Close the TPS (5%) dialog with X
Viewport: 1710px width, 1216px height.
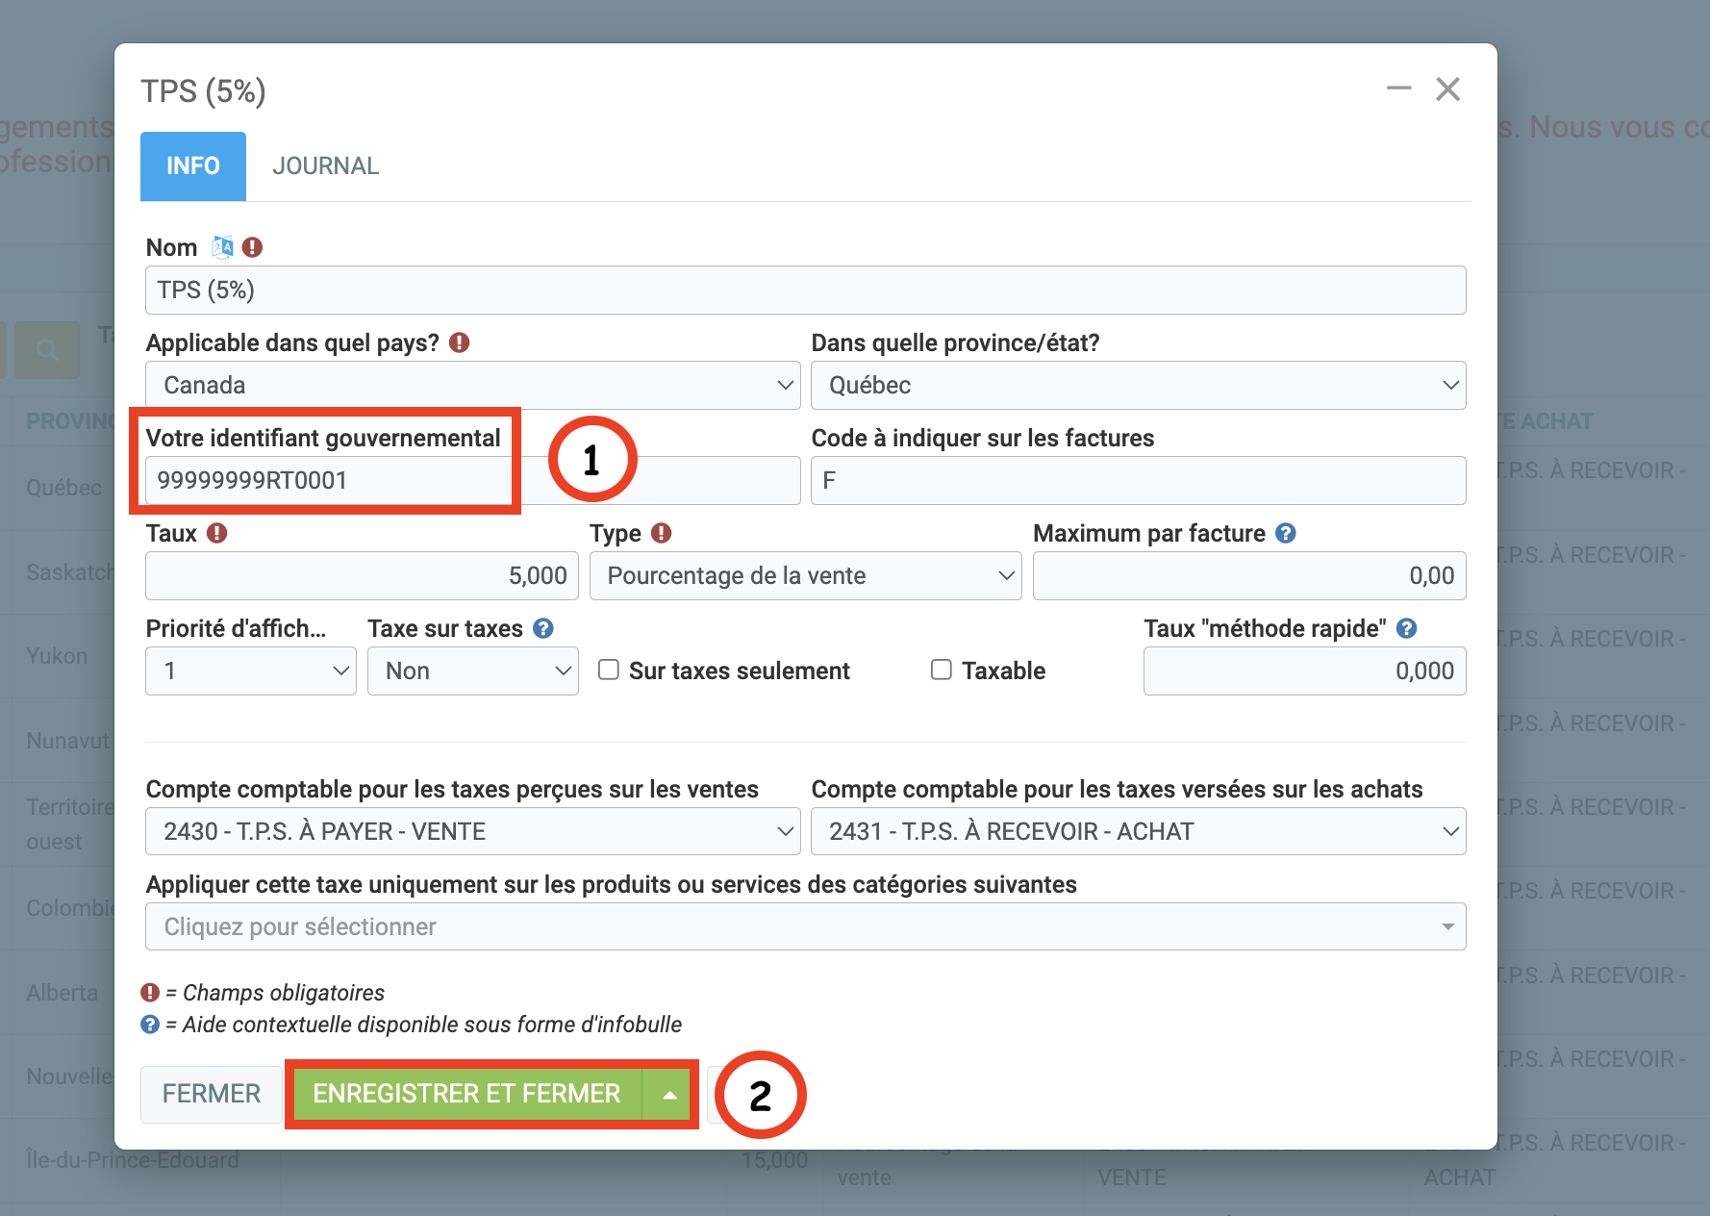click(1447, 89)
